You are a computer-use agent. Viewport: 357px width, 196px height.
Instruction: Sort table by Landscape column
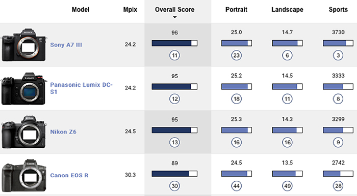(x=287, y=10)
